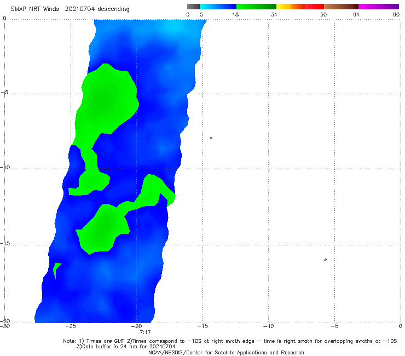Screen dimensions: 405x356
Task: Click the small island marker near -6 longitude
Action: 325,260
